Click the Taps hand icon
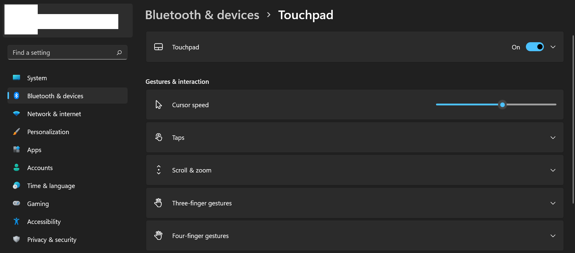Image resolution: width=575 pixels, height=253 pixels. tap(159, 137)
